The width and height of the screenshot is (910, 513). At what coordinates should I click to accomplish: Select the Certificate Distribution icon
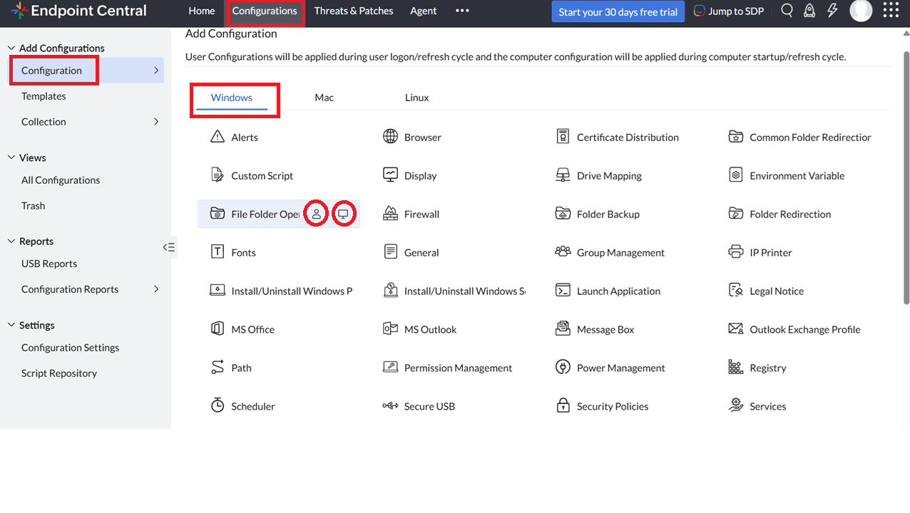[563, 136]
